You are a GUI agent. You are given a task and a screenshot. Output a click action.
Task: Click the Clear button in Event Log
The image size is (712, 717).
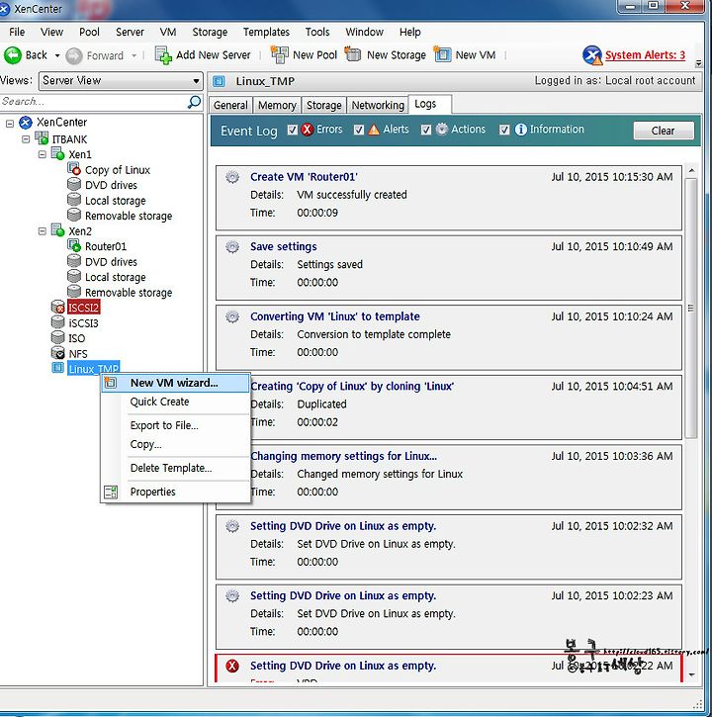tap(664, 131)
